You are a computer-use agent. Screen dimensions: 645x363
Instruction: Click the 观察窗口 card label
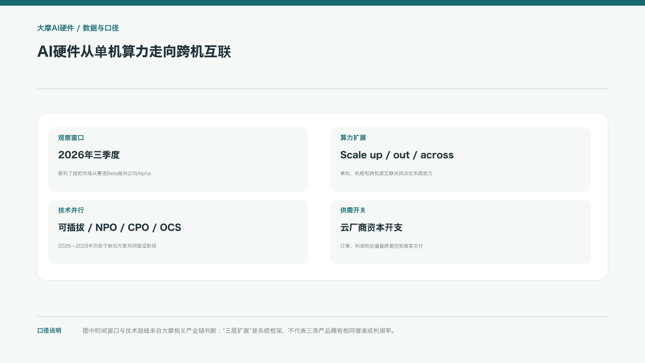pyautogui.click(x=71, y=138)
